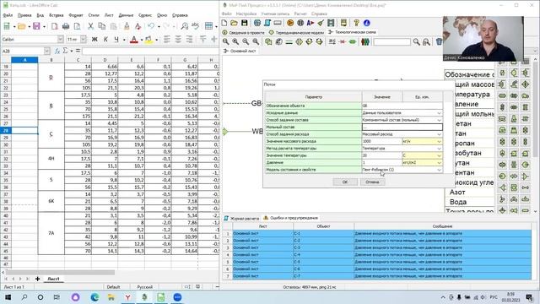Viewport: 540px width, 304px height.
Task: Click the green oval icon in flowsheet toolbar
Action: click(x=353, y=41)
